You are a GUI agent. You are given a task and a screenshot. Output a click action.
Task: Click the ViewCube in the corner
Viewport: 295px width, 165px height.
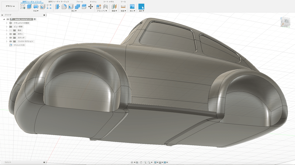tap(286, 22)
